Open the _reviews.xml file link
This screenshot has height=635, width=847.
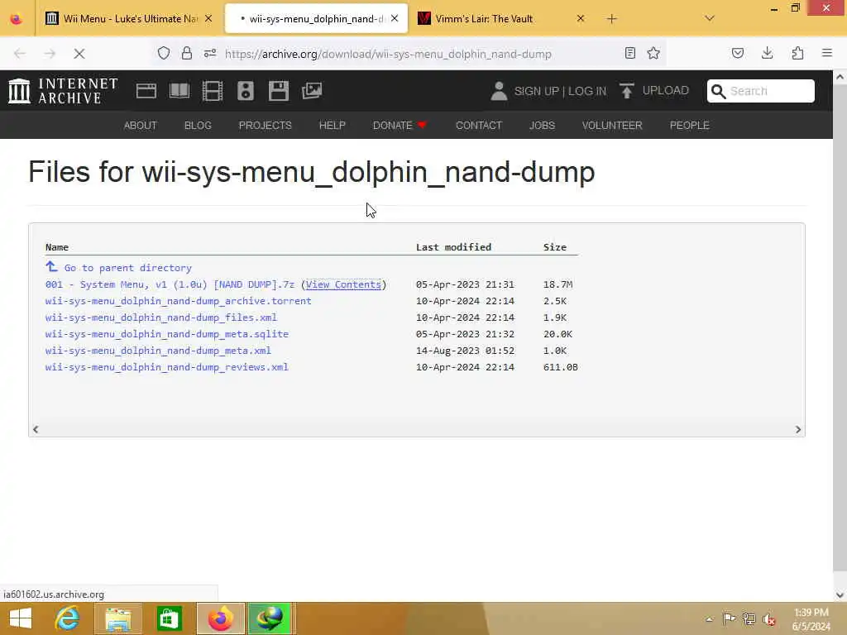[167, 367]
